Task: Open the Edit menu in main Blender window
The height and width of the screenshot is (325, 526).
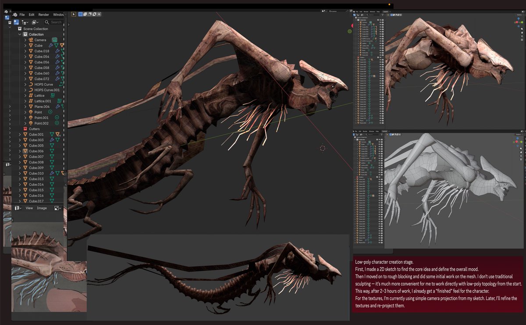Action: [32, 14]
